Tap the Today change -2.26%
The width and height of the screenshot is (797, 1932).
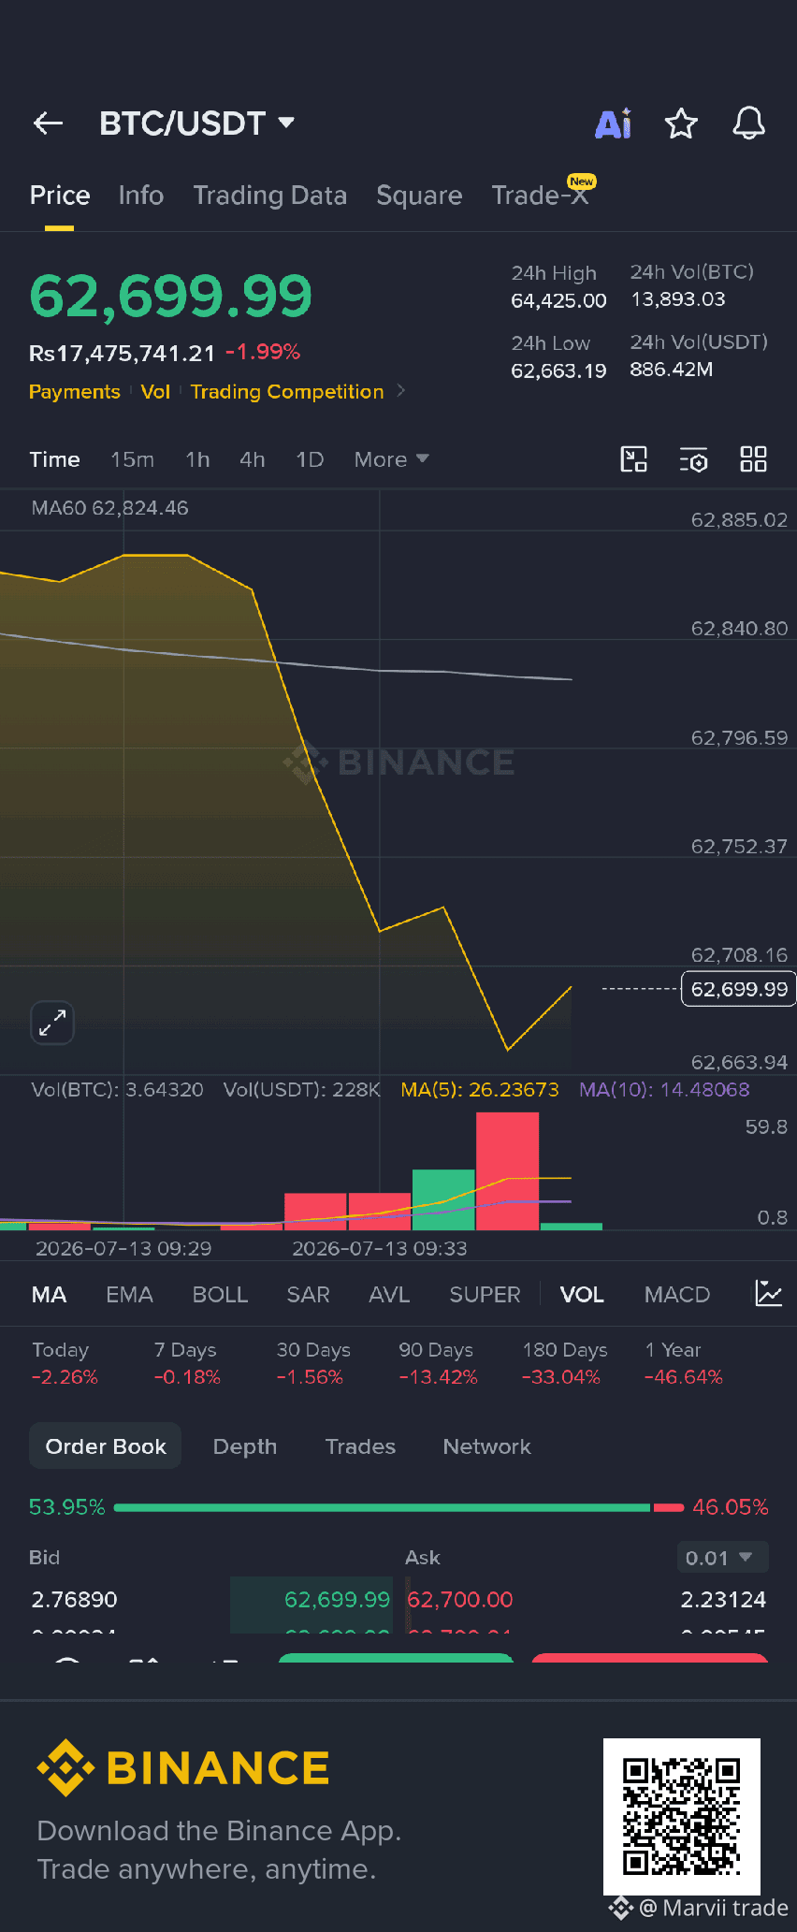pyautogui.click(x=65, y=1377)
